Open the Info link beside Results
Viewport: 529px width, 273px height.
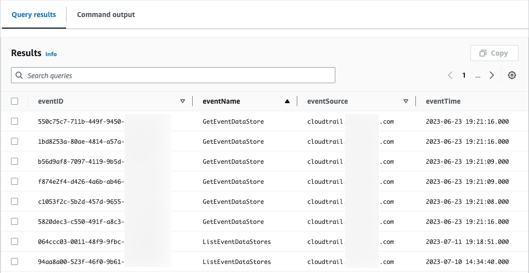tap(51, 54)
